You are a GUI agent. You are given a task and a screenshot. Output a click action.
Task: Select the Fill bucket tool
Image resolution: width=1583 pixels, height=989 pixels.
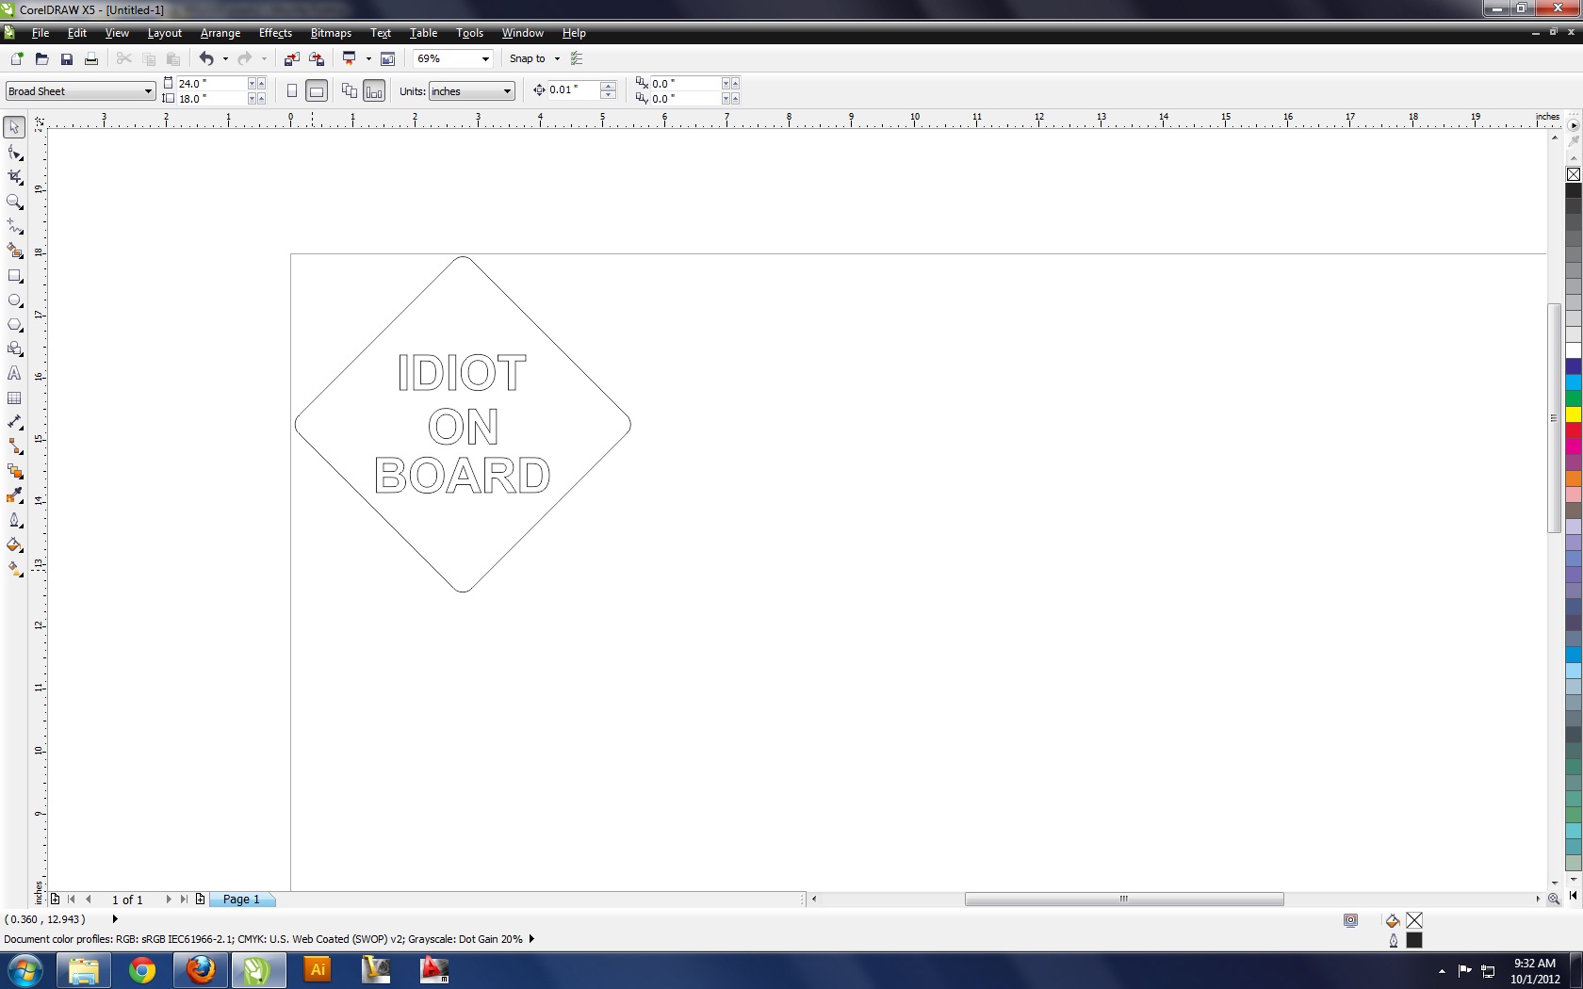[14, 545]
